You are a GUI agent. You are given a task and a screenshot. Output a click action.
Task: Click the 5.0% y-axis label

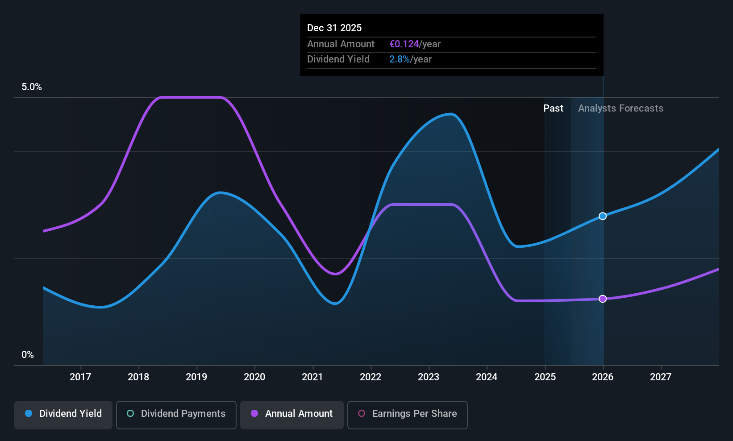pyautogui.click(x=32, y=87)
